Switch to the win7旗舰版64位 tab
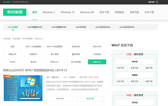The image size is (168, 106). point(59,27)
